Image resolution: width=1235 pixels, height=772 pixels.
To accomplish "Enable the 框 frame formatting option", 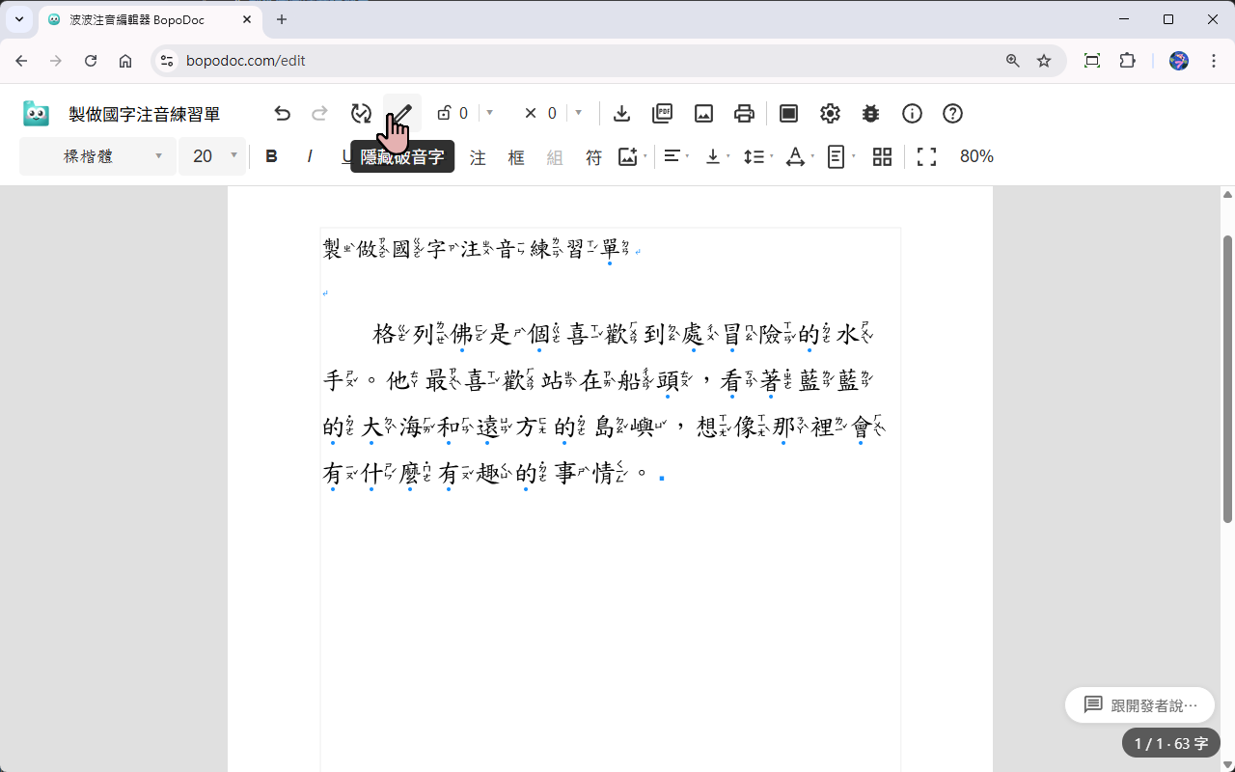I will [x=516, y=156].
